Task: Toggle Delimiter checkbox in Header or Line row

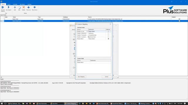Action: click(x=108, y=32)
